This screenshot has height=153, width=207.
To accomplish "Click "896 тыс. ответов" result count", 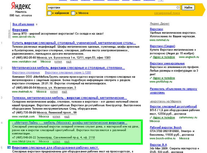I will point(21,15).
